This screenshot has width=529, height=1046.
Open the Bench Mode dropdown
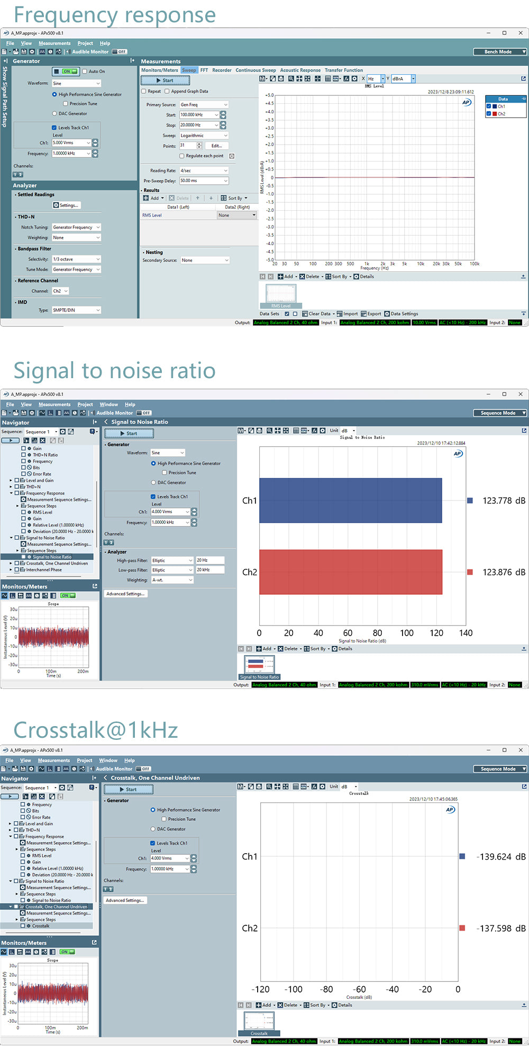pos(500,52)
